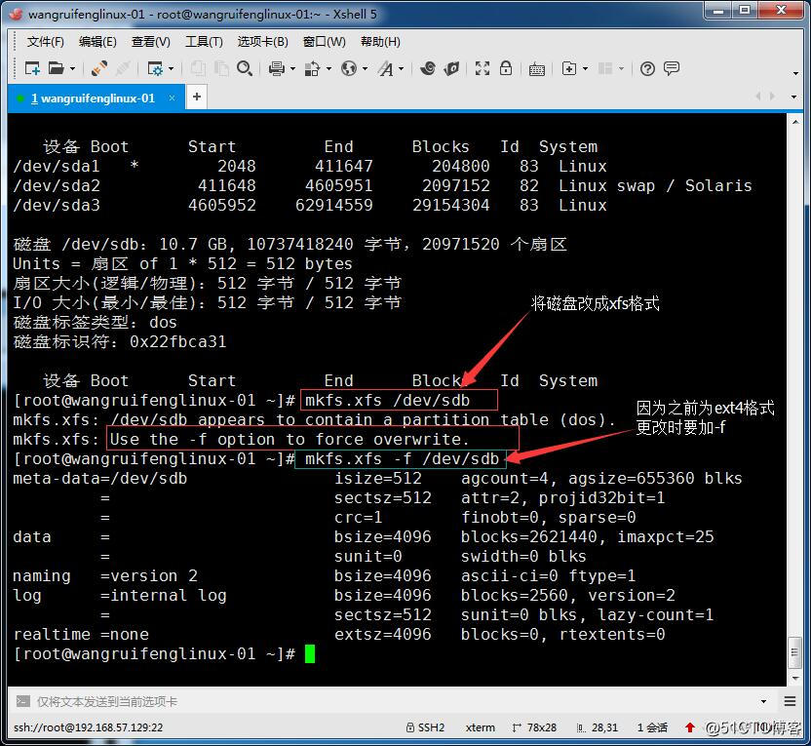Open the 工具(T) menu
The width and height of the screenshot is (811, 746).
point(204,41)
